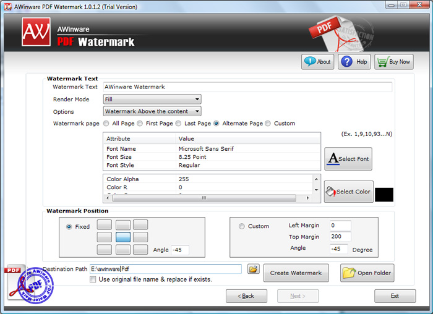Click the horizontal scroll left arrow

pos(108,198)
